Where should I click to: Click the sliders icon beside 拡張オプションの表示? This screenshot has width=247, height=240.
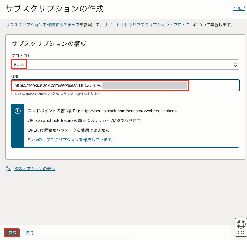click(x=8, y=169)
